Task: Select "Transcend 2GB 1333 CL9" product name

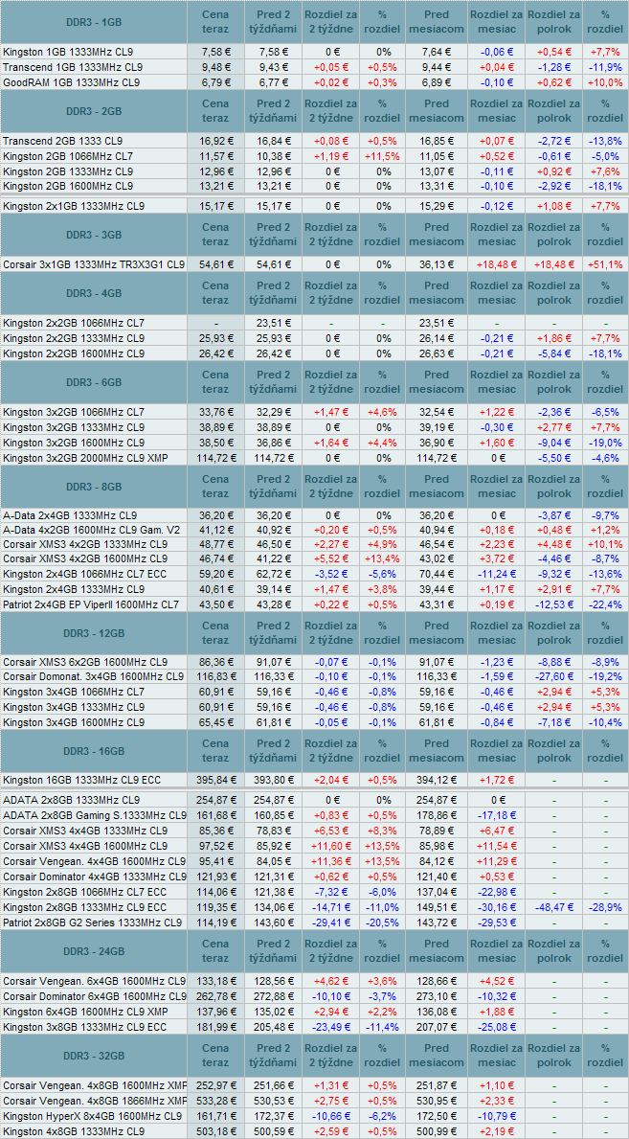Action: coord(63,141)
